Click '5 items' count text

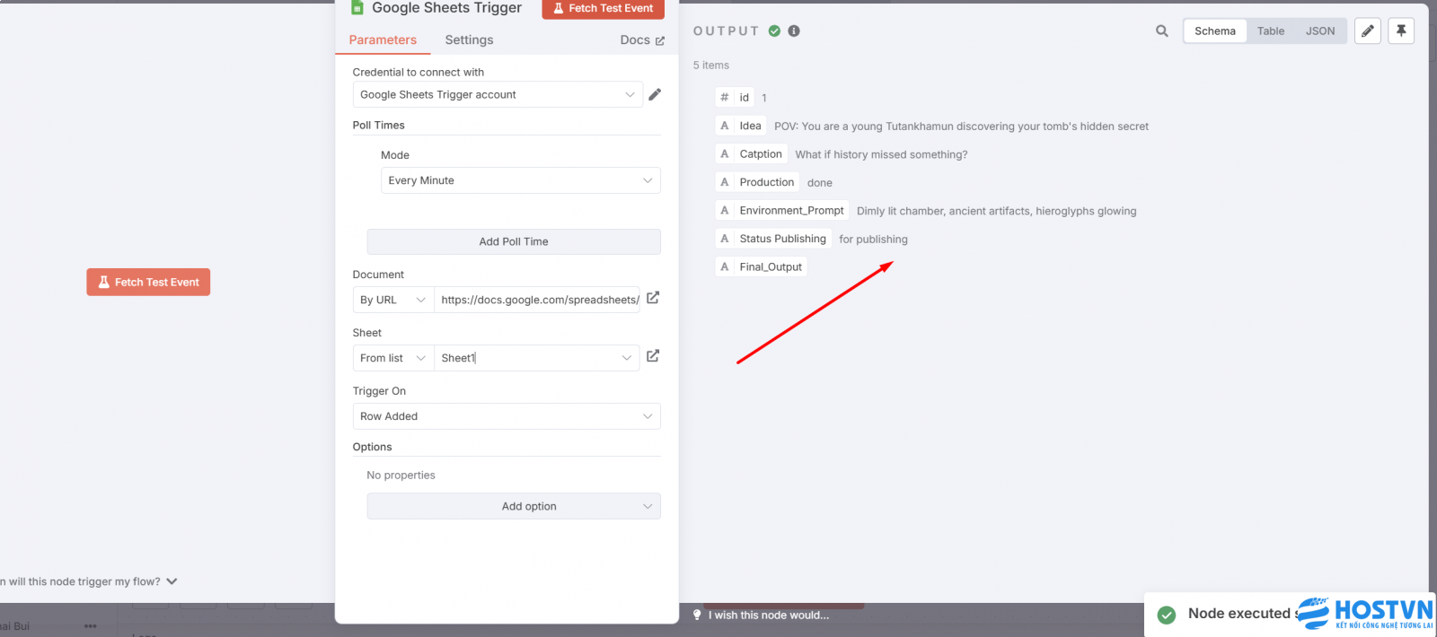(711, 65)
